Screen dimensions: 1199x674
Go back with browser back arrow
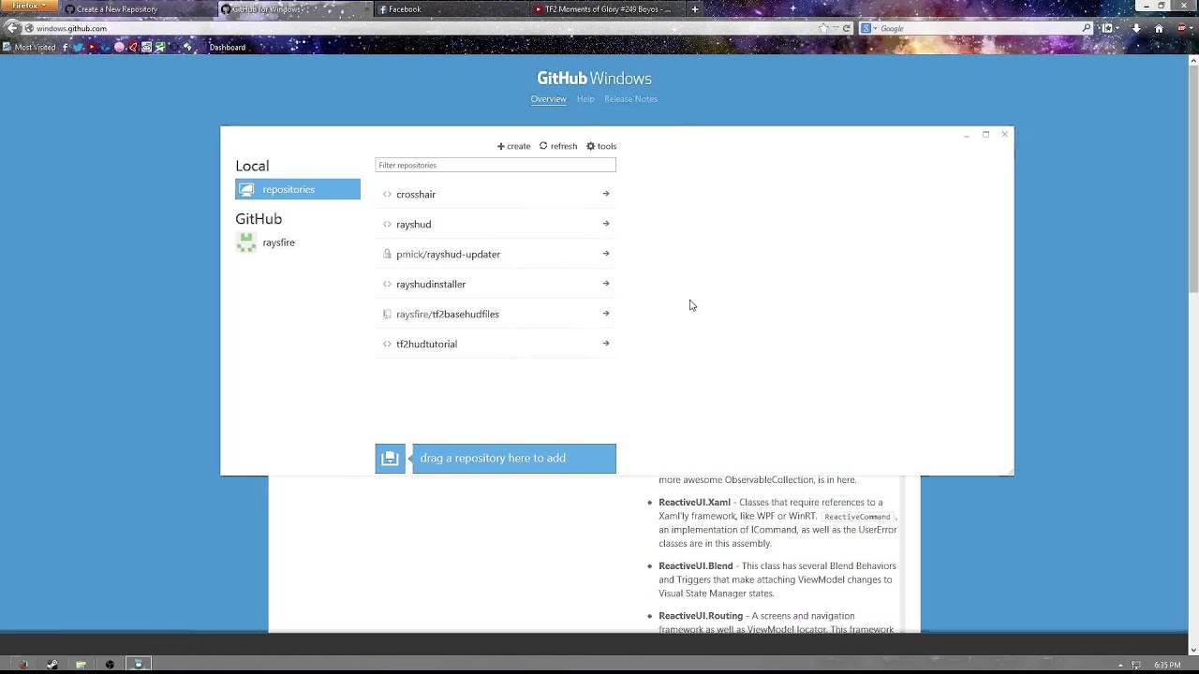click(12, 28)
